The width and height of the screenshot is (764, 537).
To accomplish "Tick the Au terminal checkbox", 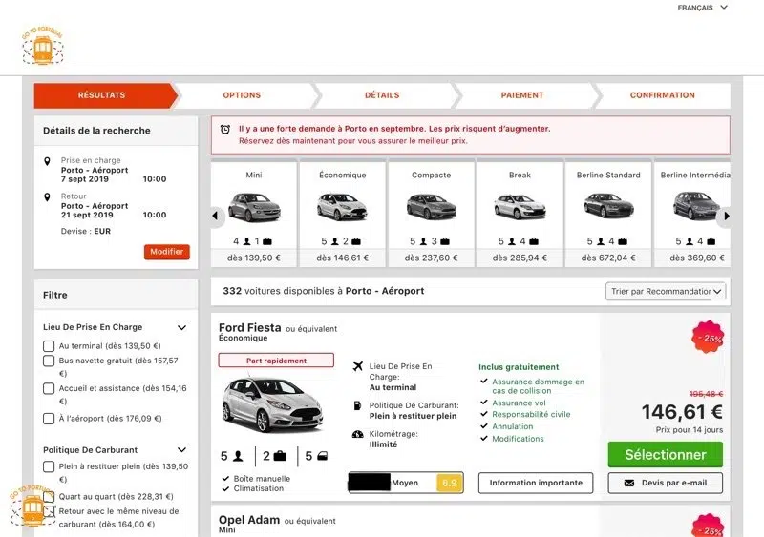I will 49,346.
